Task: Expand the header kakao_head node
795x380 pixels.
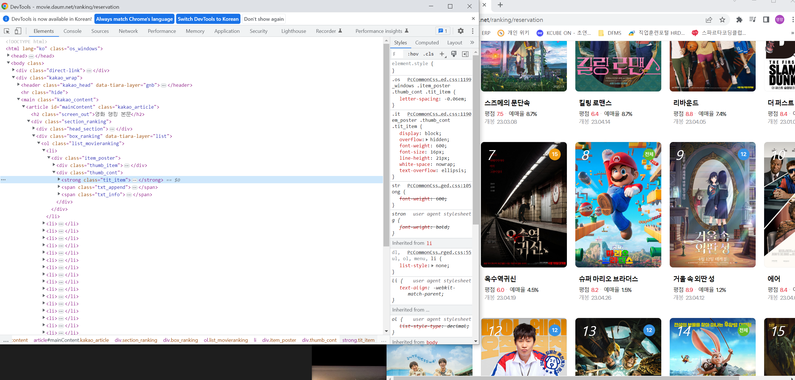Action: [x=18, y=84]
